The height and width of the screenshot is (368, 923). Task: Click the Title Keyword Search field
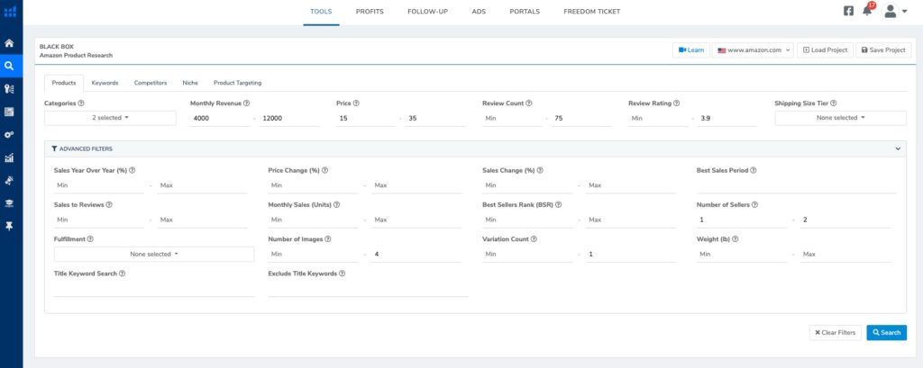coord(154,288)
